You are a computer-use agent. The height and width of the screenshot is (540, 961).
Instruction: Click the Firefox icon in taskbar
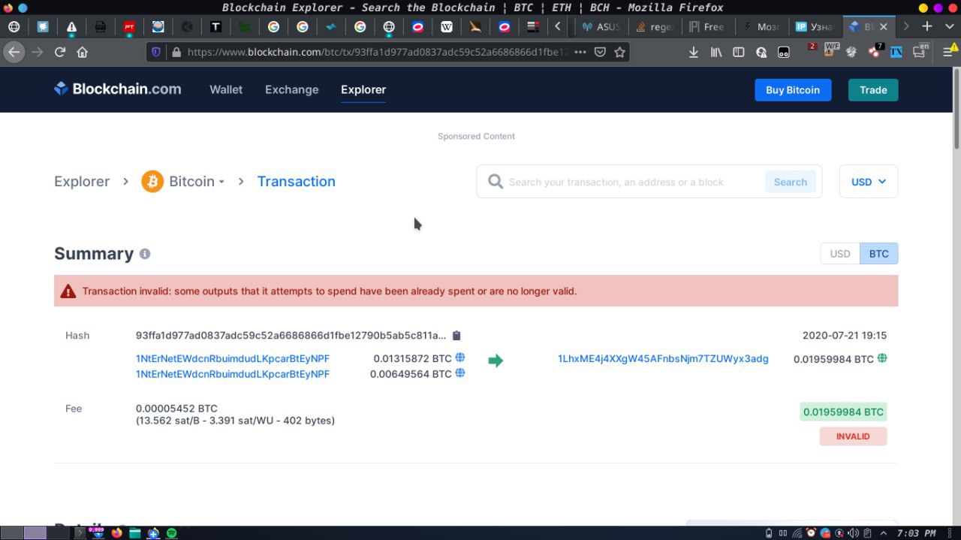coord(116,532)
